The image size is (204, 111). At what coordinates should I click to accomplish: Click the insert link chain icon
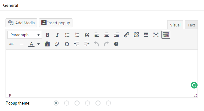pos(126,35)
